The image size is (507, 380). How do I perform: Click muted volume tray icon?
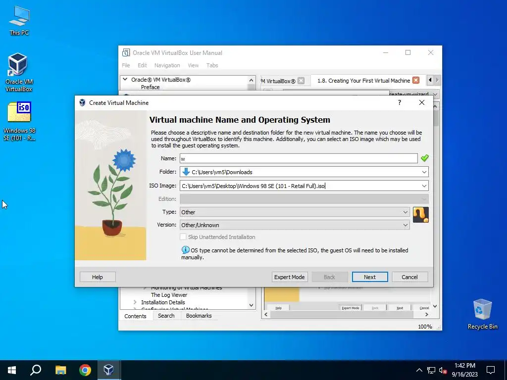click(x=443, y=370)
